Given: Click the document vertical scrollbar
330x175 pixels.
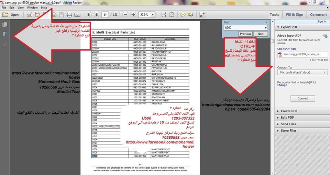Looking at the screenshot, I should click(x=273, y=97).
